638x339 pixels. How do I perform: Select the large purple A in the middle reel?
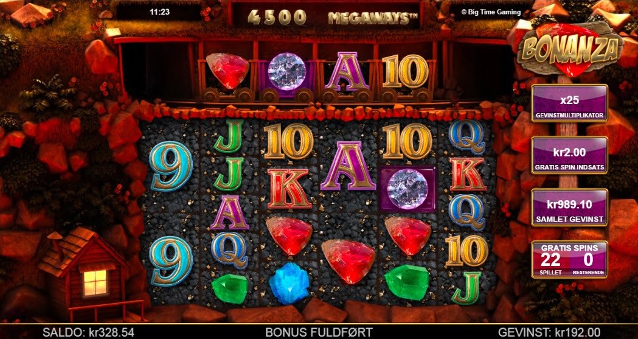348,166
